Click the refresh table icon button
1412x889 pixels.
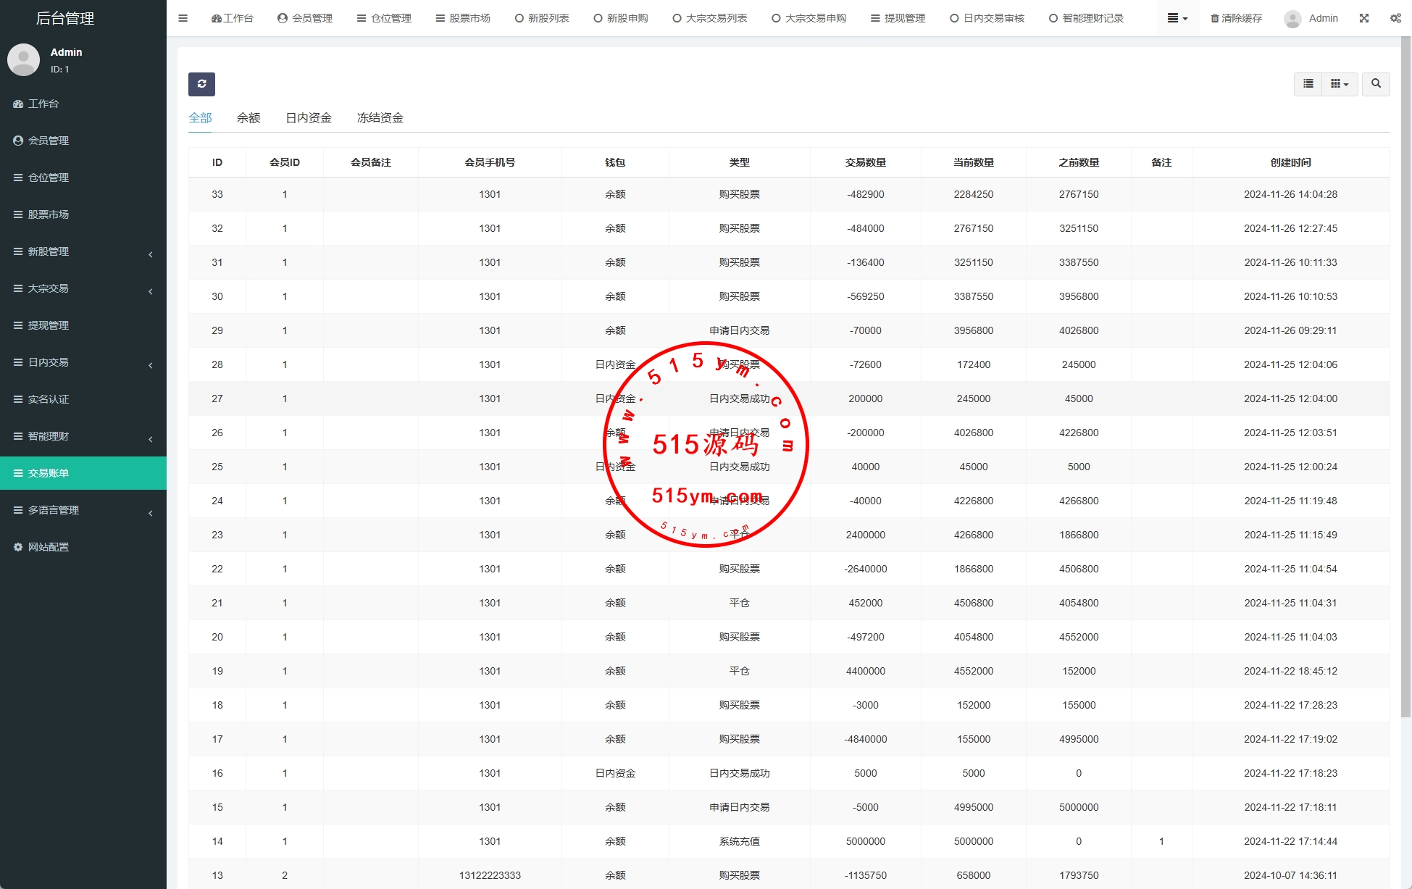pyautogui.click(x=201, y=84)
